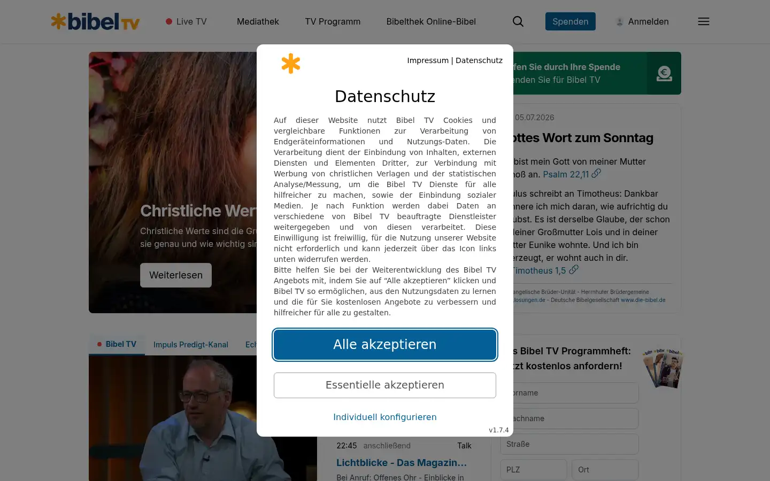Focus the PLZ input field
770x481 pixels.
pos(534,470)
